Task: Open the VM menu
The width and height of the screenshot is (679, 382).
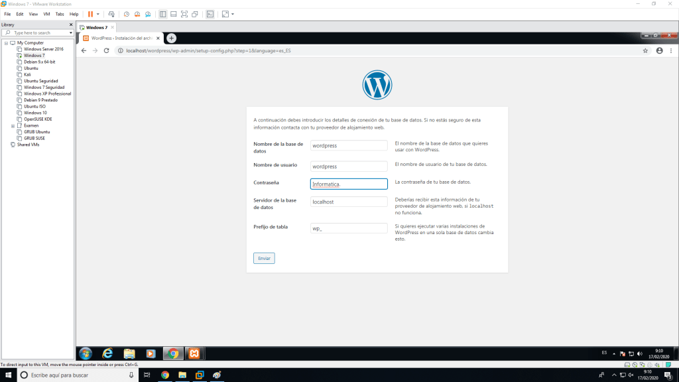Action: tap(46, 14)
